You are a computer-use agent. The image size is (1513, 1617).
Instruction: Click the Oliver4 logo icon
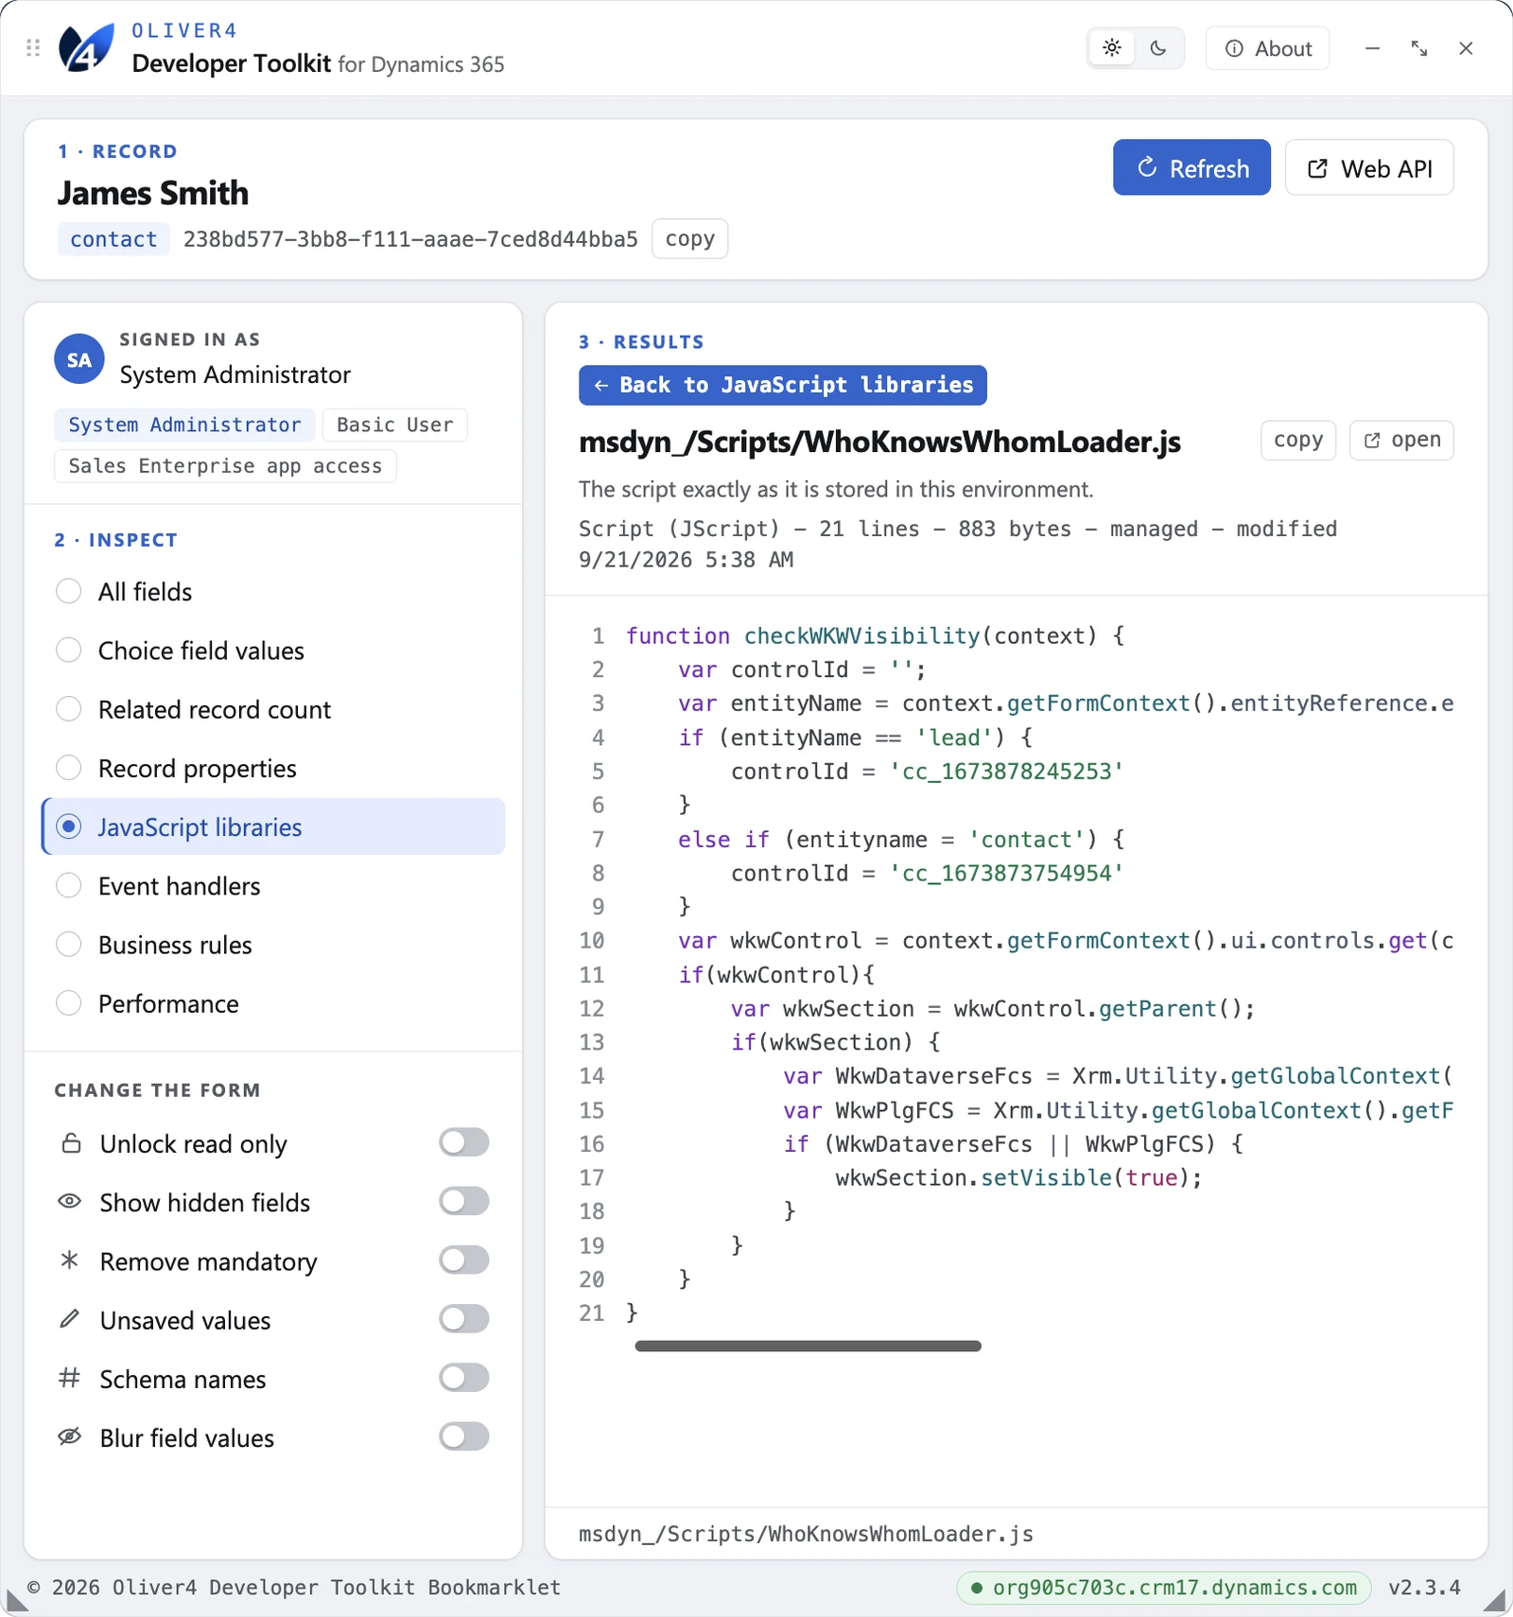pyautogui.click(x=86, y=47)
